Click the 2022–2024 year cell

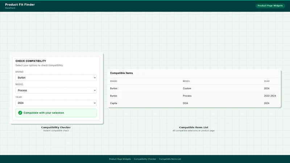[x=270, y=96]
